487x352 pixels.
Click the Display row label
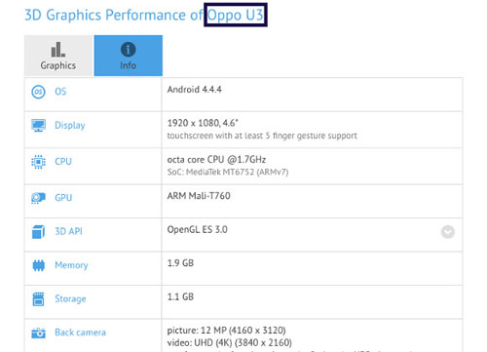[70, 126]
